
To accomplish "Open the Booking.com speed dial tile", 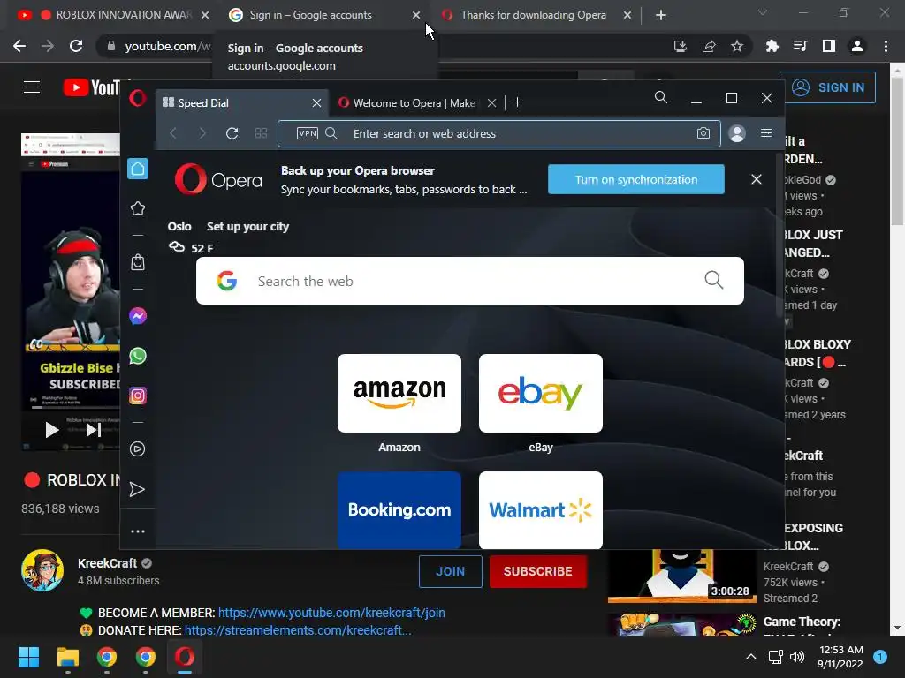I will 399,509.
